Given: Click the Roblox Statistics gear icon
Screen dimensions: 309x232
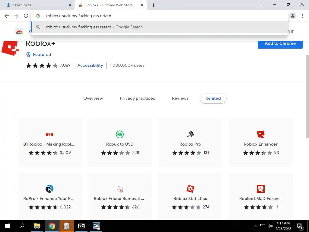Looking at the screenshot, I should coord(190,189).
